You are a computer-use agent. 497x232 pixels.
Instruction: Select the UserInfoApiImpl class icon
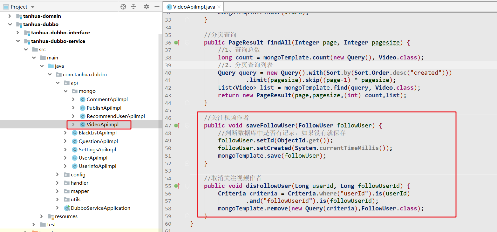click(x=75, y=166)
